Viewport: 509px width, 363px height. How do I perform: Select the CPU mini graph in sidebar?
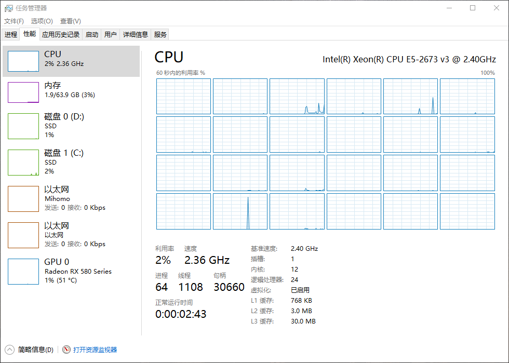tap(23, 61)
